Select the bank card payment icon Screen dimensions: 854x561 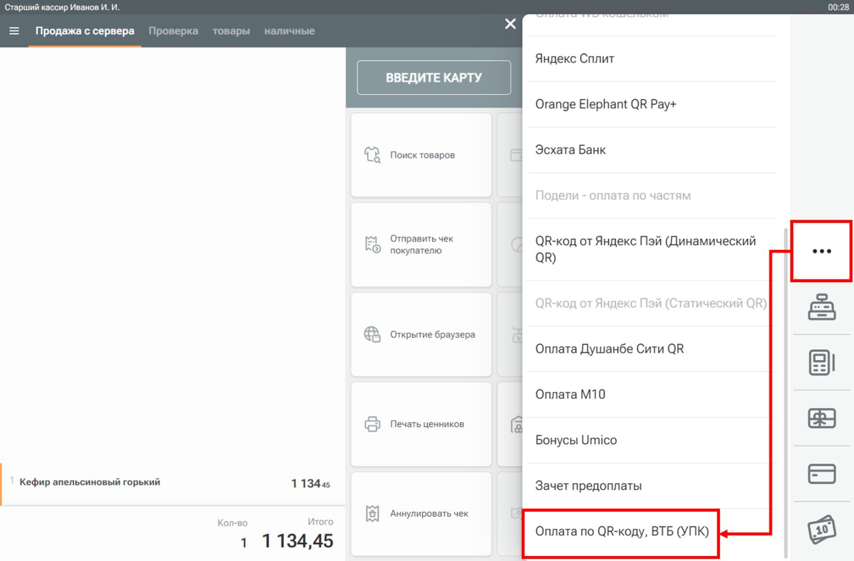click(x=822, y=474)
